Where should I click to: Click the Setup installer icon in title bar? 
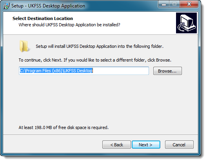pos(6,6)
